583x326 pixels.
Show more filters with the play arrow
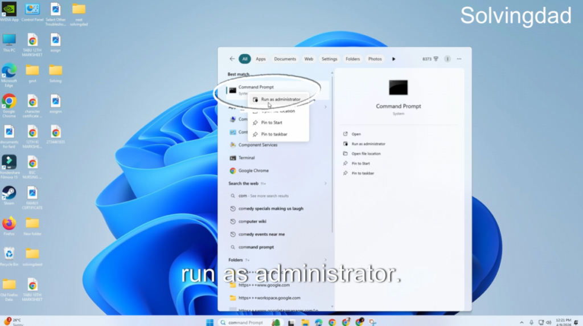click(x=393, y=59)
